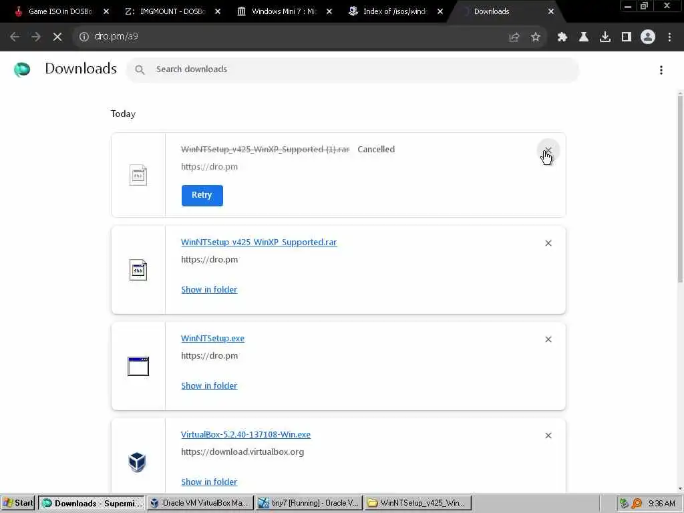The image size is (684, 513).
Task: Close the Windows Mini 7 tab
Action: tap(329, 12)
